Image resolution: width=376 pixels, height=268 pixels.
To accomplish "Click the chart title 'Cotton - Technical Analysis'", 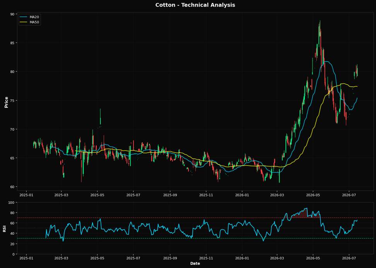I will pos(195,5).
